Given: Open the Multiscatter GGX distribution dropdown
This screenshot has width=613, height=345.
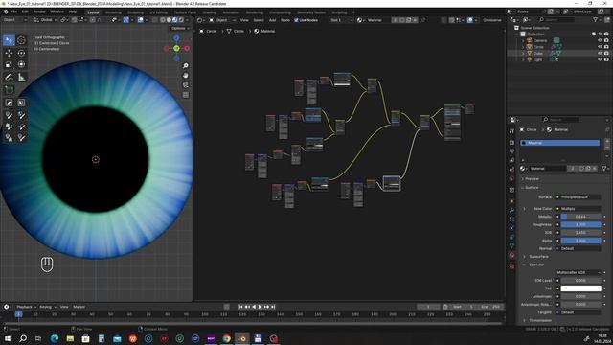Looking at the screenshot, I should (579, 272).
